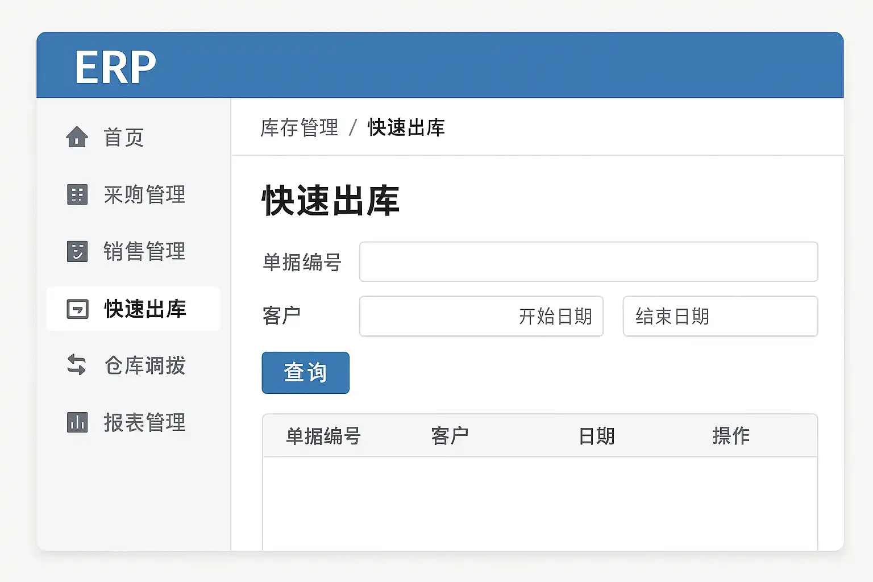The width and height of the screenshot is (873, 582).
Task: Click the 客户 table column header
Action: pyautogui.click(x=450, y=436)
